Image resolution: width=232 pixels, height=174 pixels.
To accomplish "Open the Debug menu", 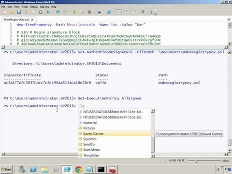I will pyautogui.click(x=34, y=7).
